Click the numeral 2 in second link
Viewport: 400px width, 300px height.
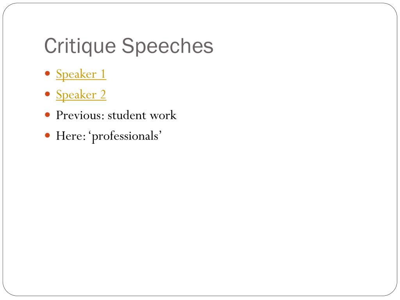103,95
